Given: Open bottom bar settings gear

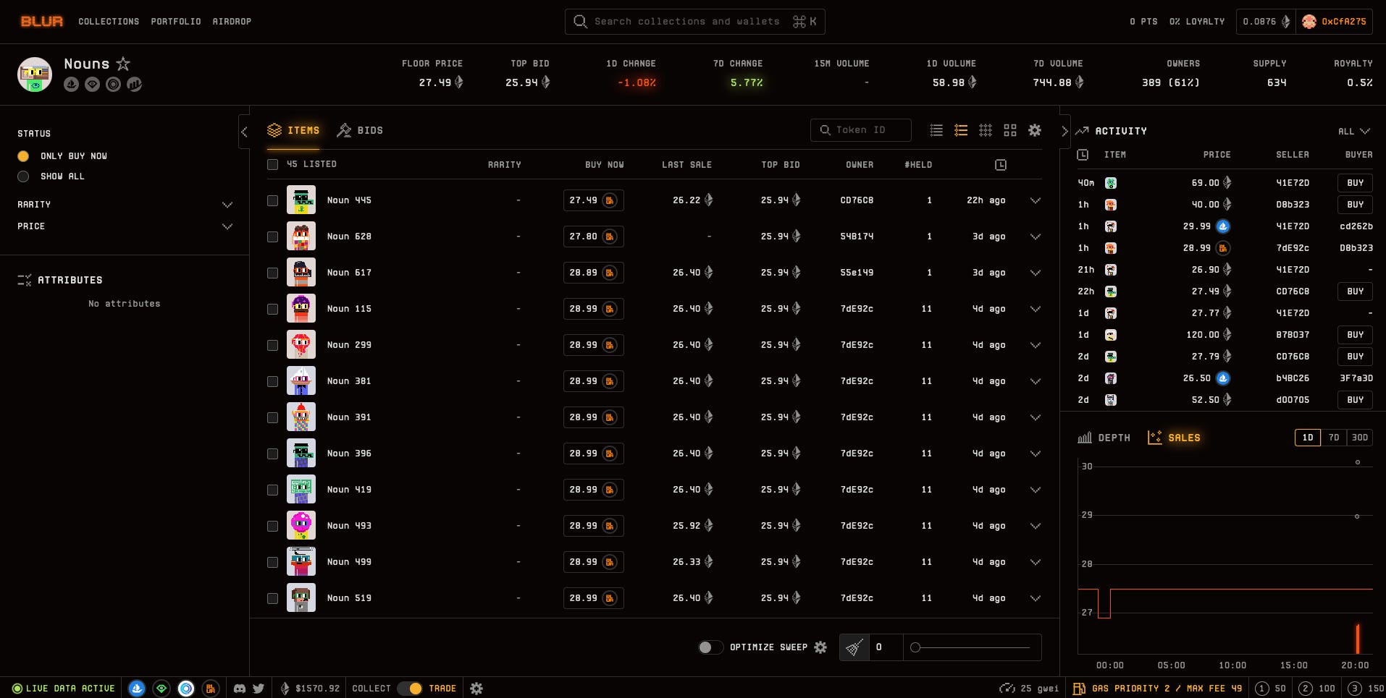Looking at the screenshot, I should tap(476, 689).
